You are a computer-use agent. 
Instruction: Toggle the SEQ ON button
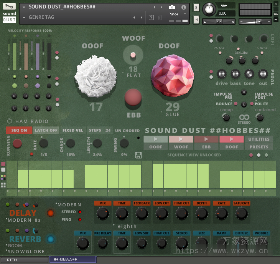coord(19,130)
